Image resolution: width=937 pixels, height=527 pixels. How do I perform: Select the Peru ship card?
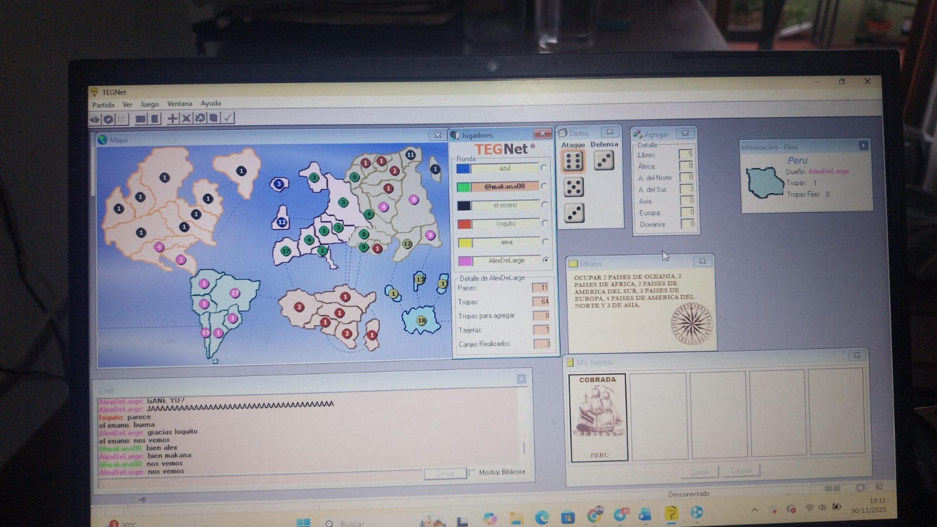[x=598, y=417]
